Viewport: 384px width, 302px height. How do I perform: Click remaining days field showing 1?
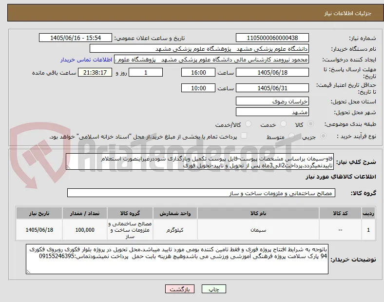coord(146,73)
